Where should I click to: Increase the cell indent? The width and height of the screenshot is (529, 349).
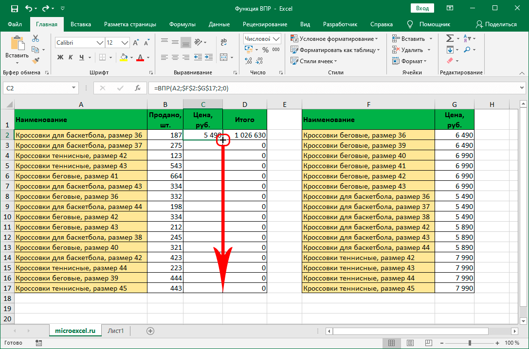tap(209, 57)
